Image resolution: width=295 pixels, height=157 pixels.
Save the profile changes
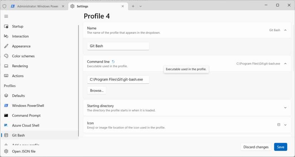[x=280, y=147]
